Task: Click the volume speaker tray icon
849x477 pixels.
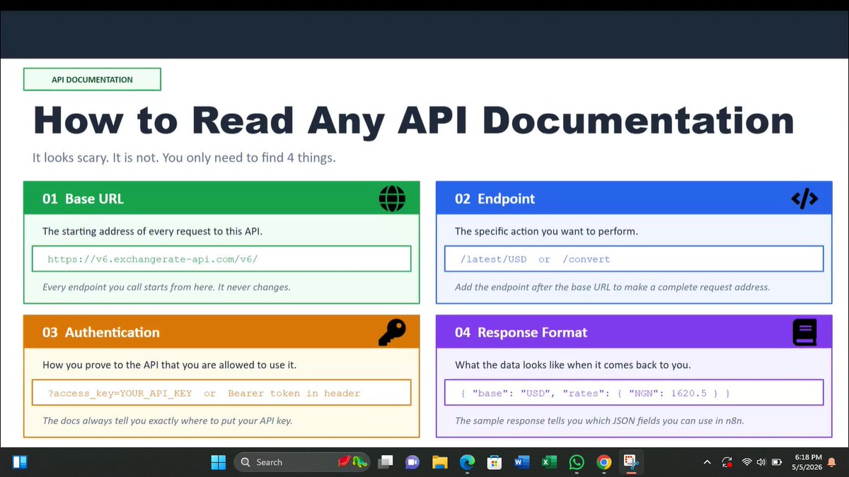Action: pos(761,462)
